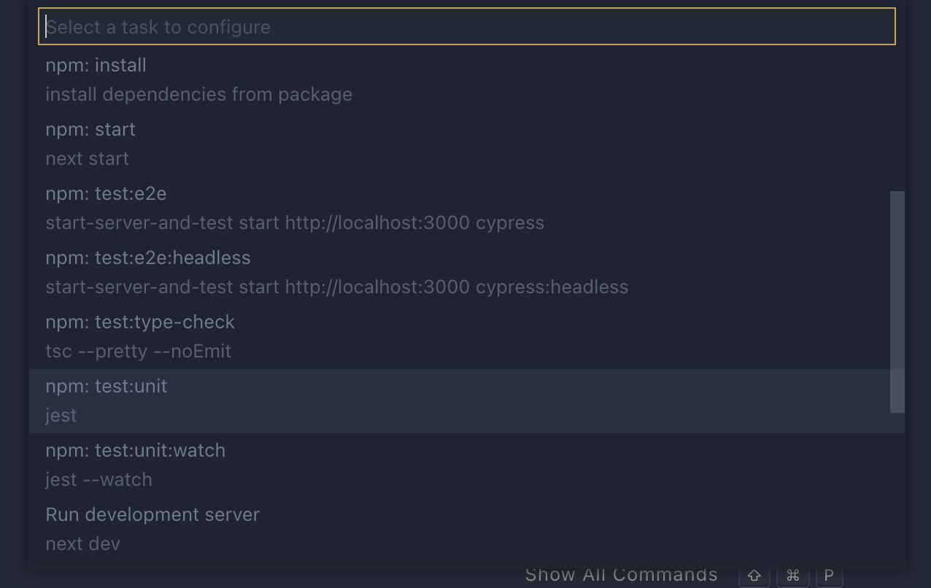
Task: Click the jest --watch description text
Action: (98, 479)
